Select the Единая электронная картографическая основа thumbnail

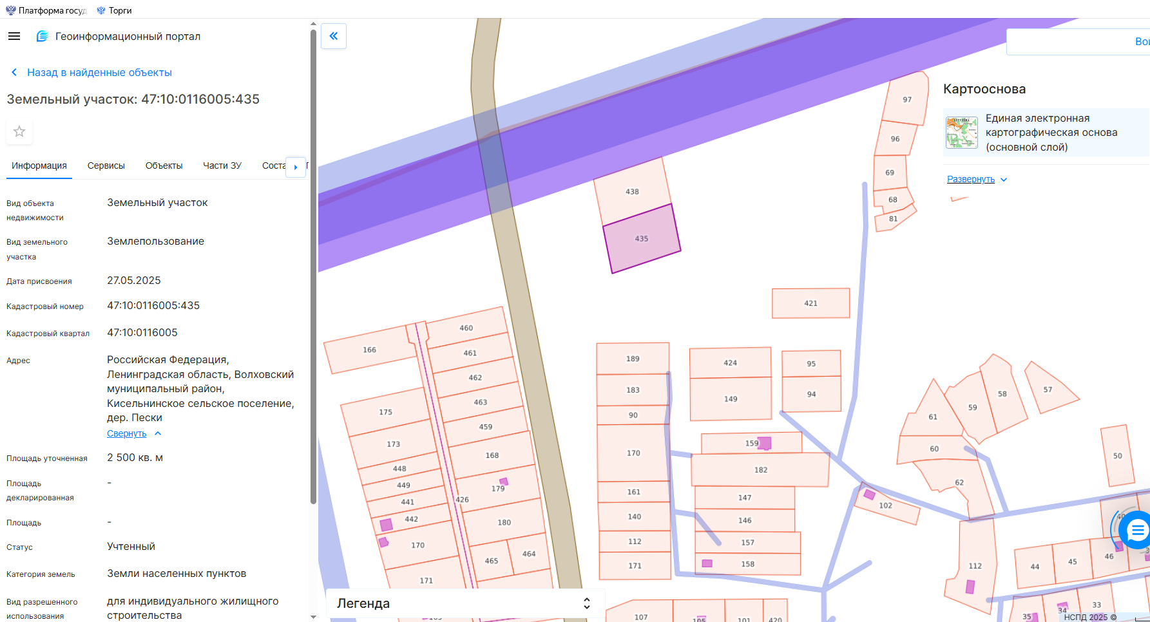[x=962, y=133]
